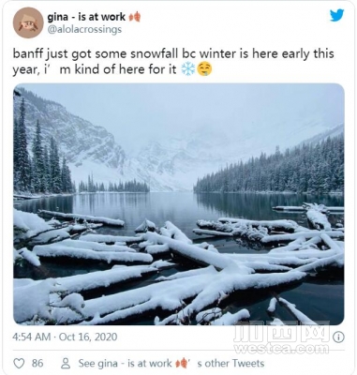Click the 86 likes count
This screenshot has height=375, width=357.
[37, 364]
